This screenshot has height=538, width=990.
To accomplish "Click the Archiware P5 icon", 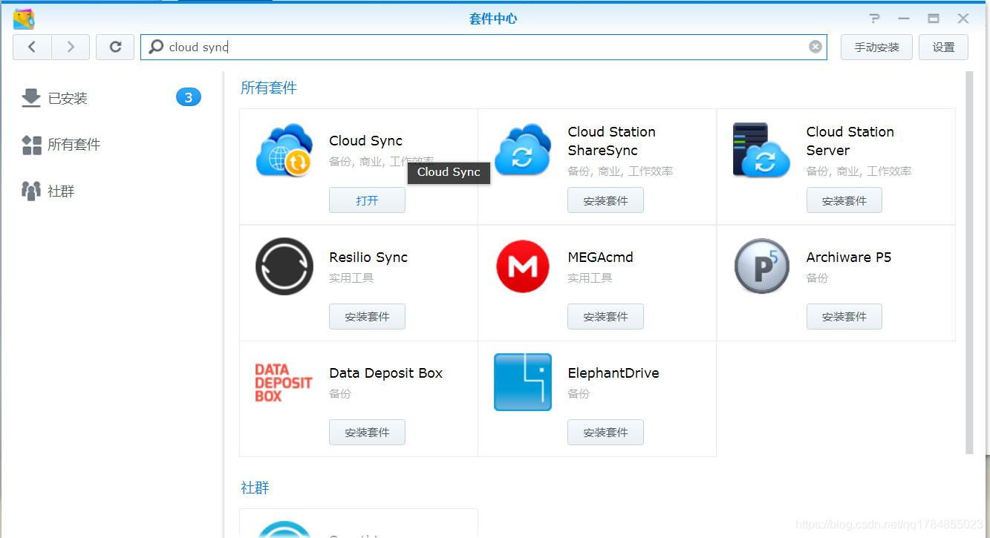I will click(x=761, y=266).
